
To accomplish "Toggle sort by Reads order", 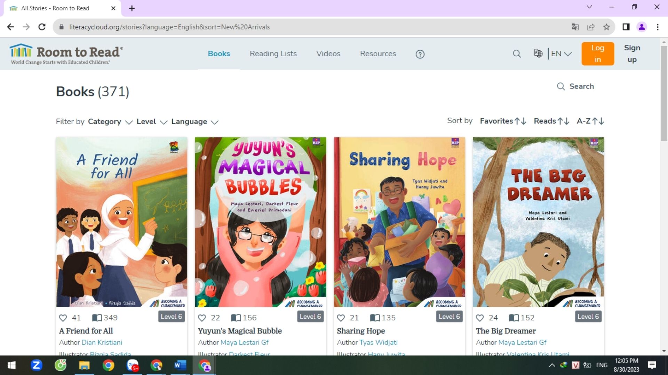I will pos(551,121).
